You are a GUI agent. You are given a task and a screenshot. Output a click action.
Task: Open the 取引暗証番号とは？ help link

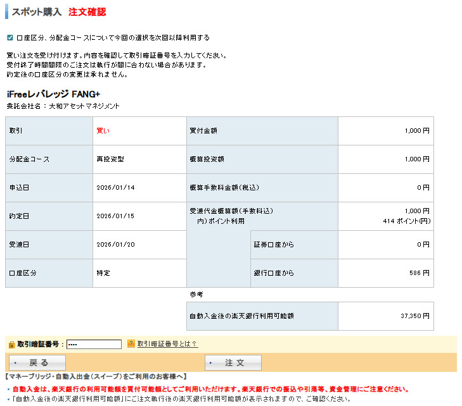click(167, 344)
